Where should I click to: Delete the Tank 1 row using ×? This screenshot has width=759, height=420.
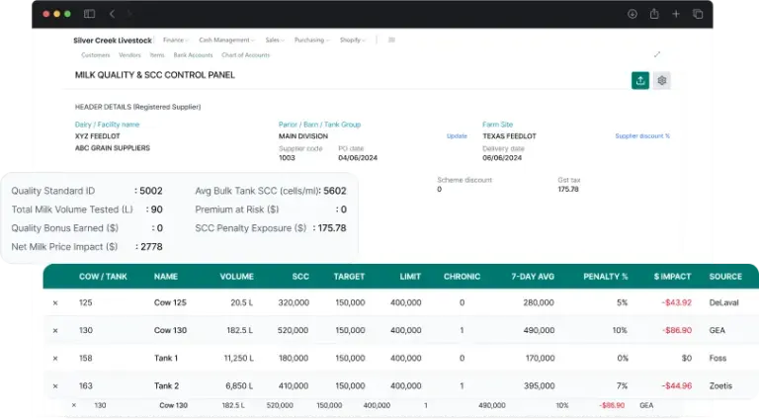coord(55,358)
